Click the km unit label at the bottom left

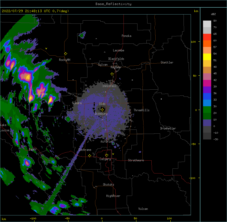[x=4, y=219]
